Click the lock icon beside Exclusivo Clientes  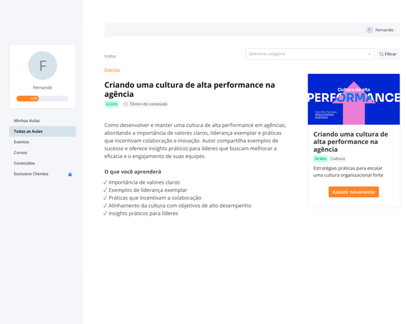tap(70, 174)
